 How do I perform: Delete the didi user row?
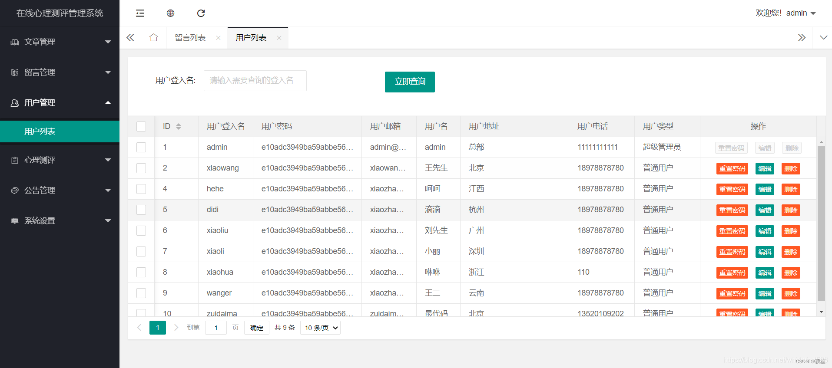click(791, 210)
